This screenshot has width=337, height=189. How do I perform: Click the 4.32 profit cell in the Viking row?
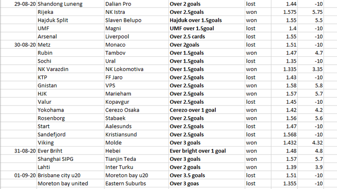tap(310, 142)
